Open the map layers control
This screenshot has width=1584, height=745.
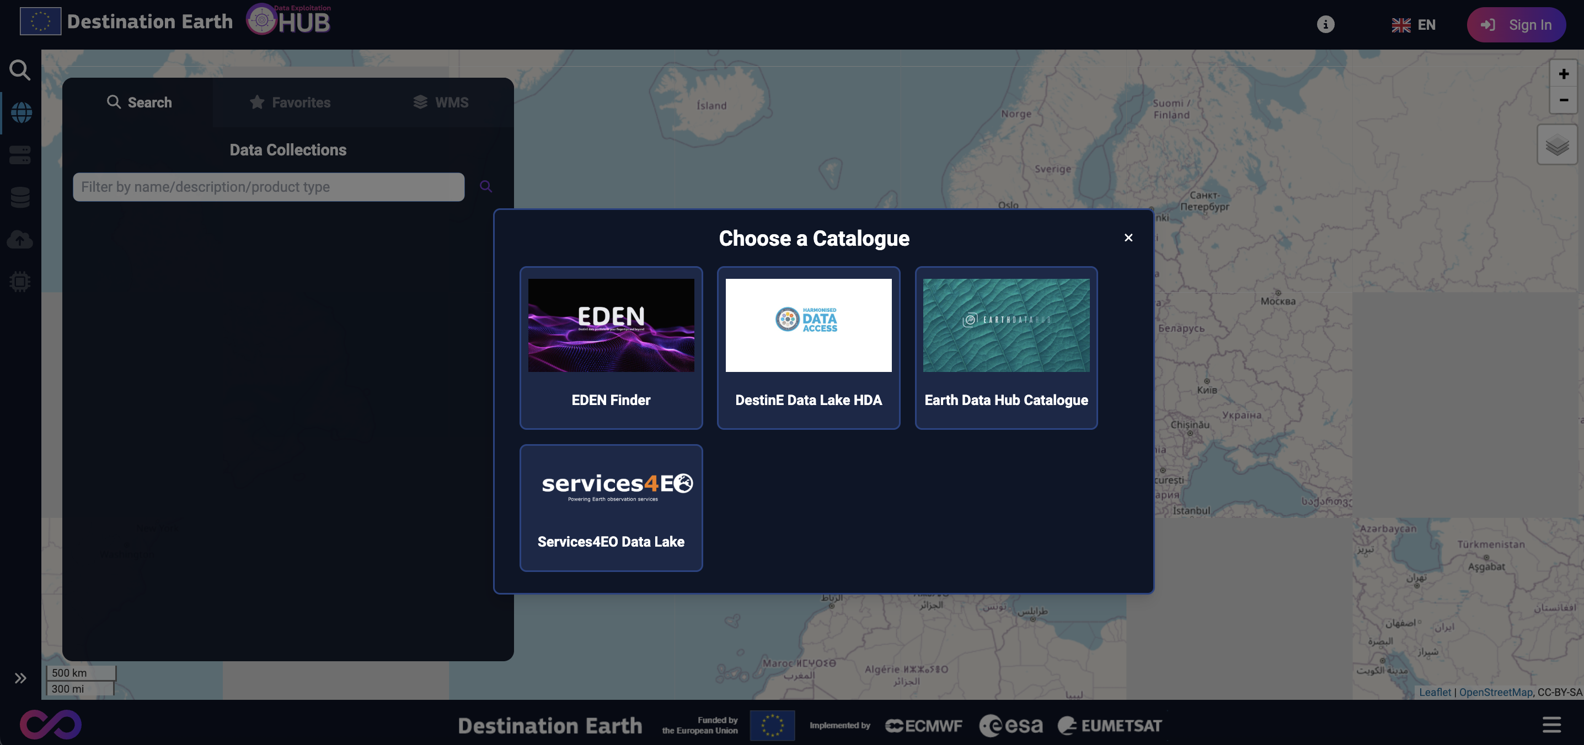(1557, 145)
